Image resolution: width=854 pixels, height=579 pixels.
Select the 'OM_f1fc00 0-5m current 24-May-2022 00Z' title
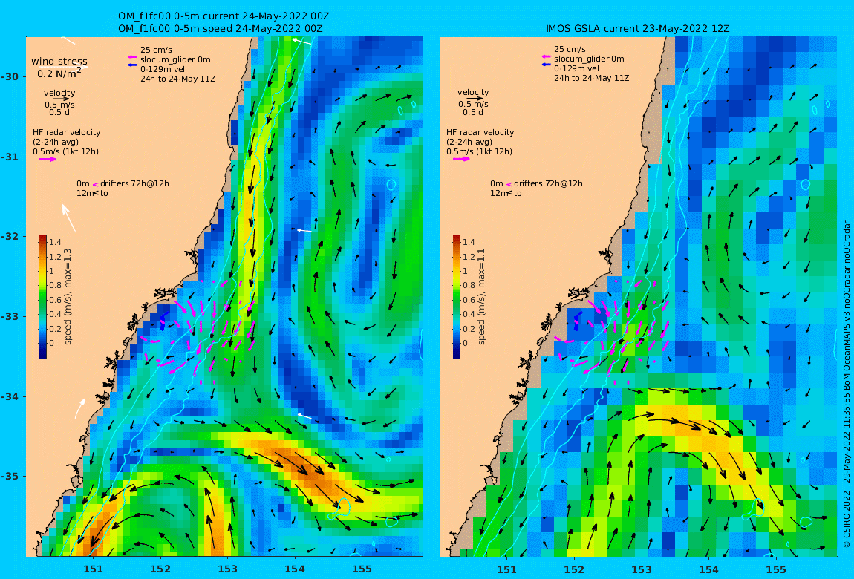point(224,16)
